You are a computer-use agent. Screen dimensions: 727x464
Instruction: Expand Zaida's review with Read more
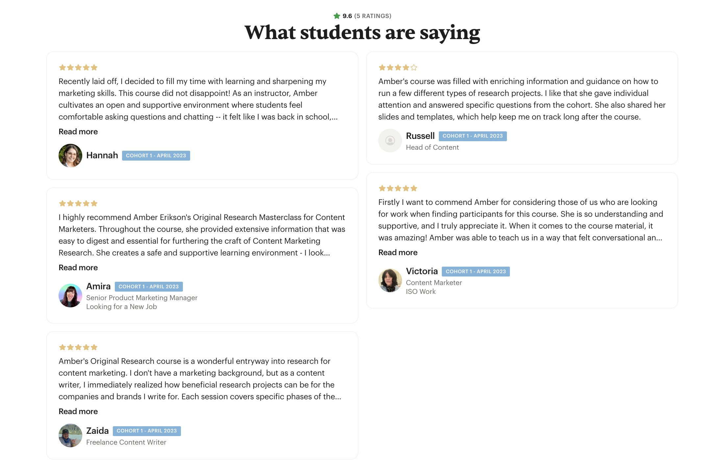(x=78, y=411)
